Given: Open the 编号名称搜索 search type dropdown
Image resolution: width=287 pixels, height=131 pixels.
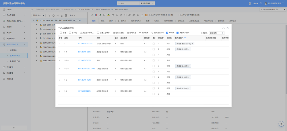Looking at the screenshot, I should tap(147, 3).
